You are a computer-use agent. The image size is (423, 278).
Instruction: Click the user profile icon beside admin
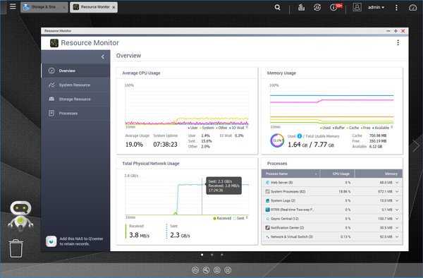click(357, 7)
